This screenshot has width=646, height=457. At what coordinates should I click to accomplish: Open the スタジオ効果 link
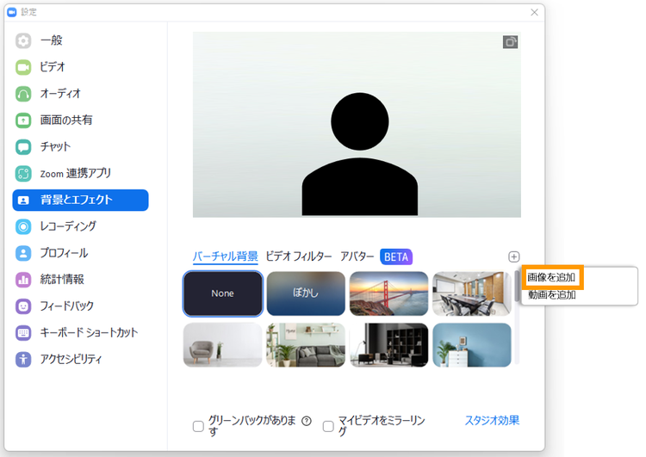[492, 420]
